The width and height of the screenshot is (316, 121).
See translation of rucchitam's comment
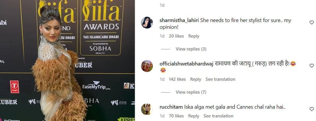(x=218, y=116)
